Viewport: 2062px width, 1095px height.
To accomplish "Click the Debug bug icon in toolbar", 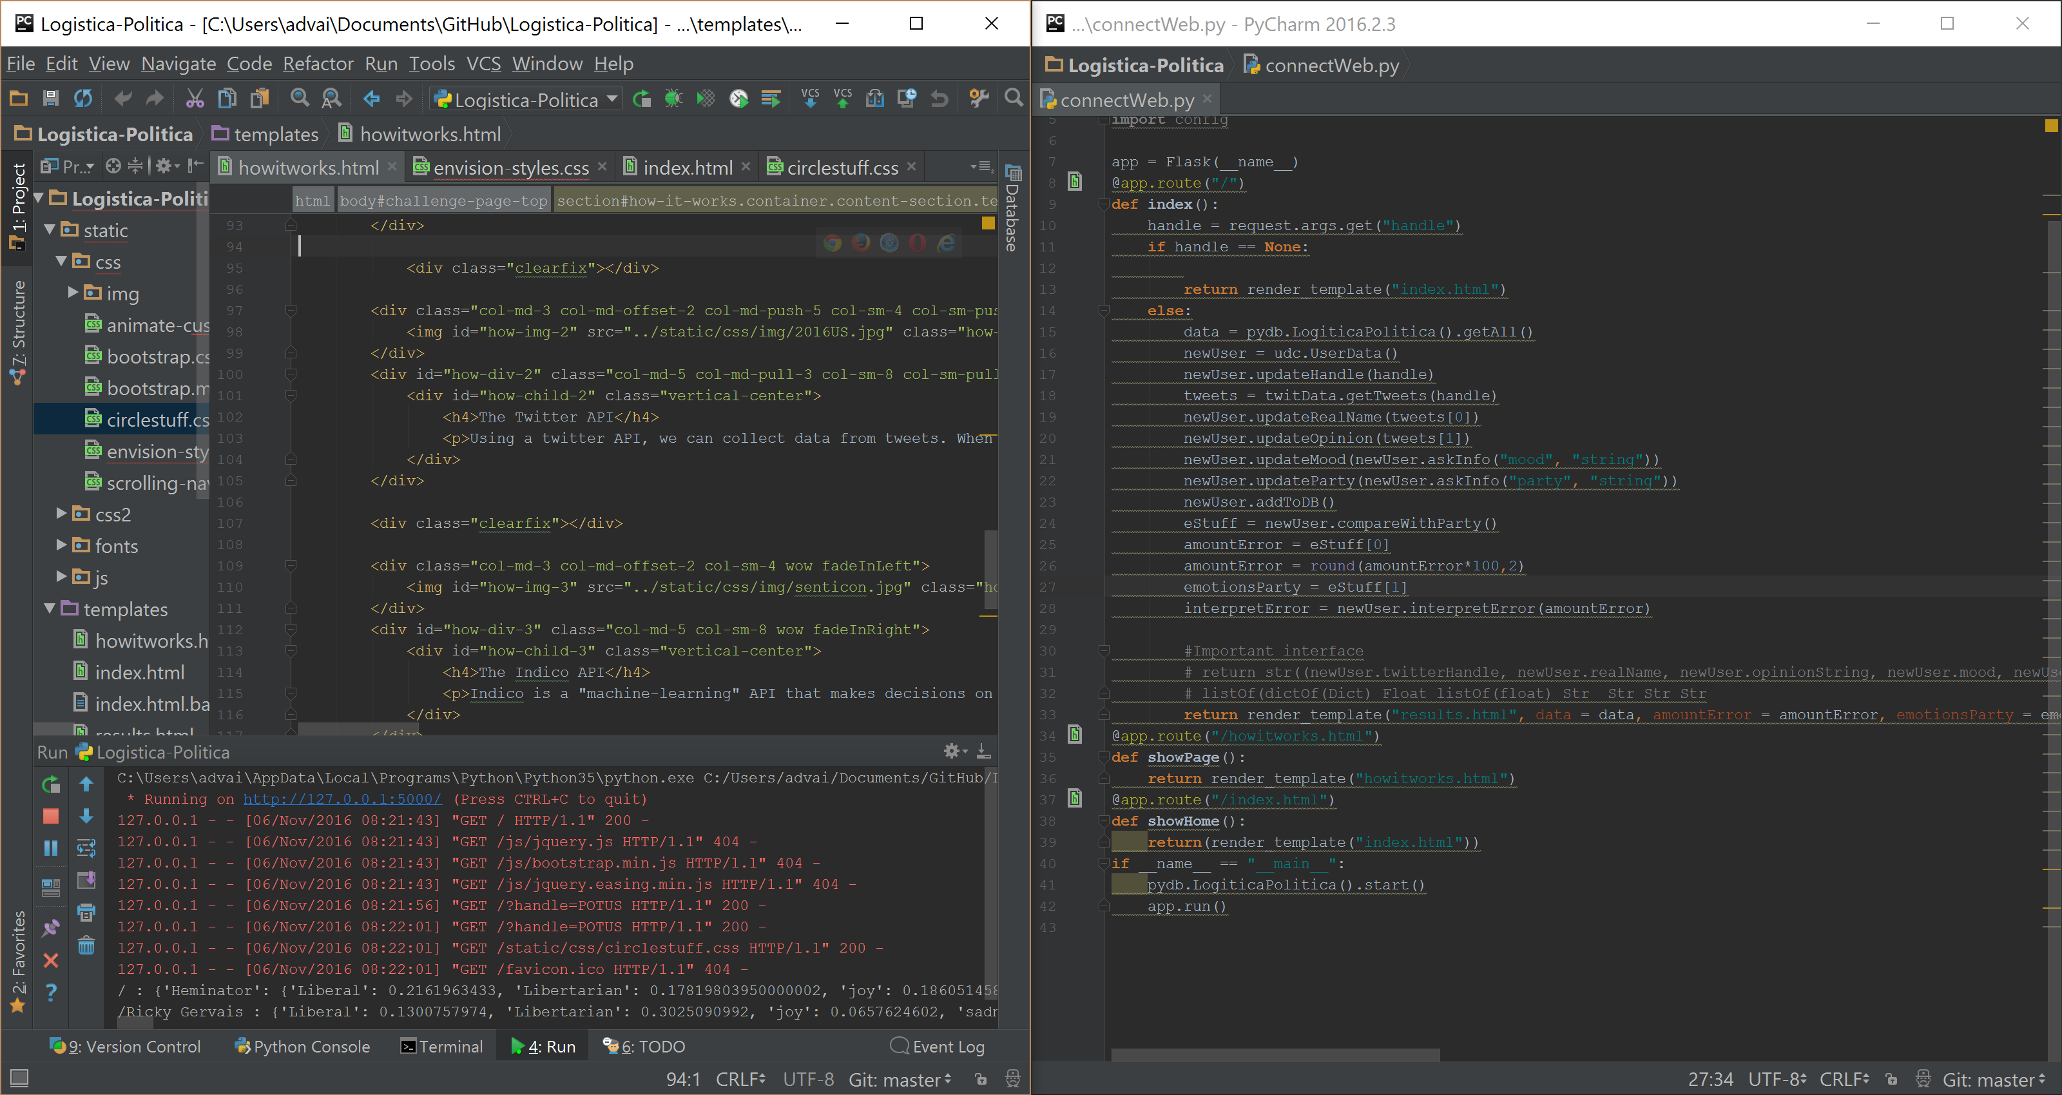I will (x=673, y=99).
